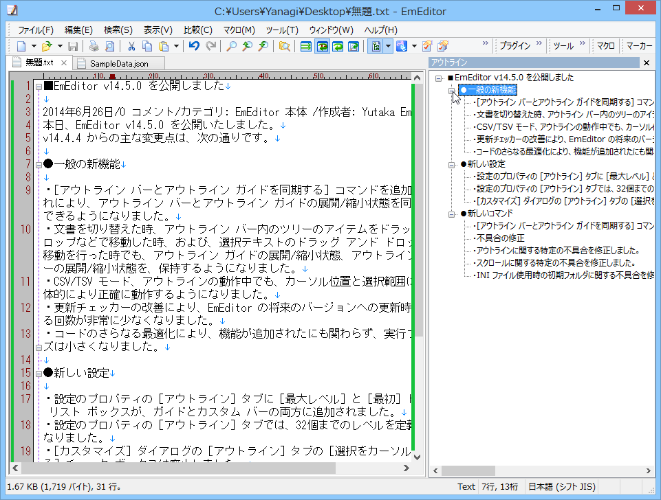Click editor vertical scrollbar down arrow
Screen dimensions: 661x500
418,457
